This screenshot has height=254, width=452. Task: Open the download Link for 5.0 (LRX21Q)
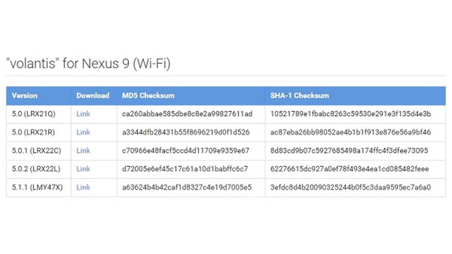(83, 114)
